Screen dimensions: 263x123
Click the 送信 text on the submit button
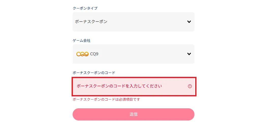pos(133,114)
